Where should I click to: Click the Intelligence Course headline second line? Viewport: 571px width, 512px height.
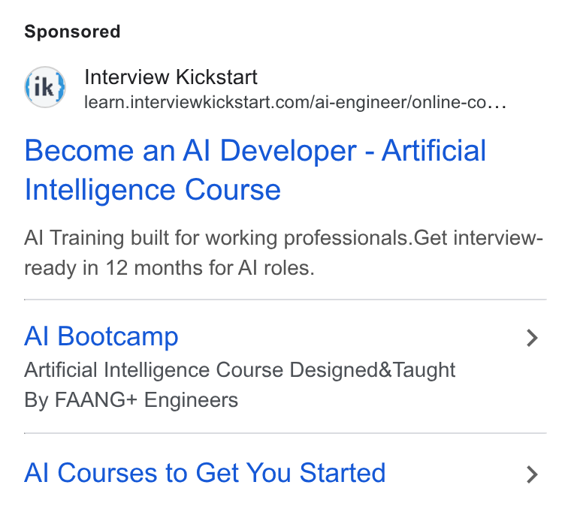click(153, 190)
